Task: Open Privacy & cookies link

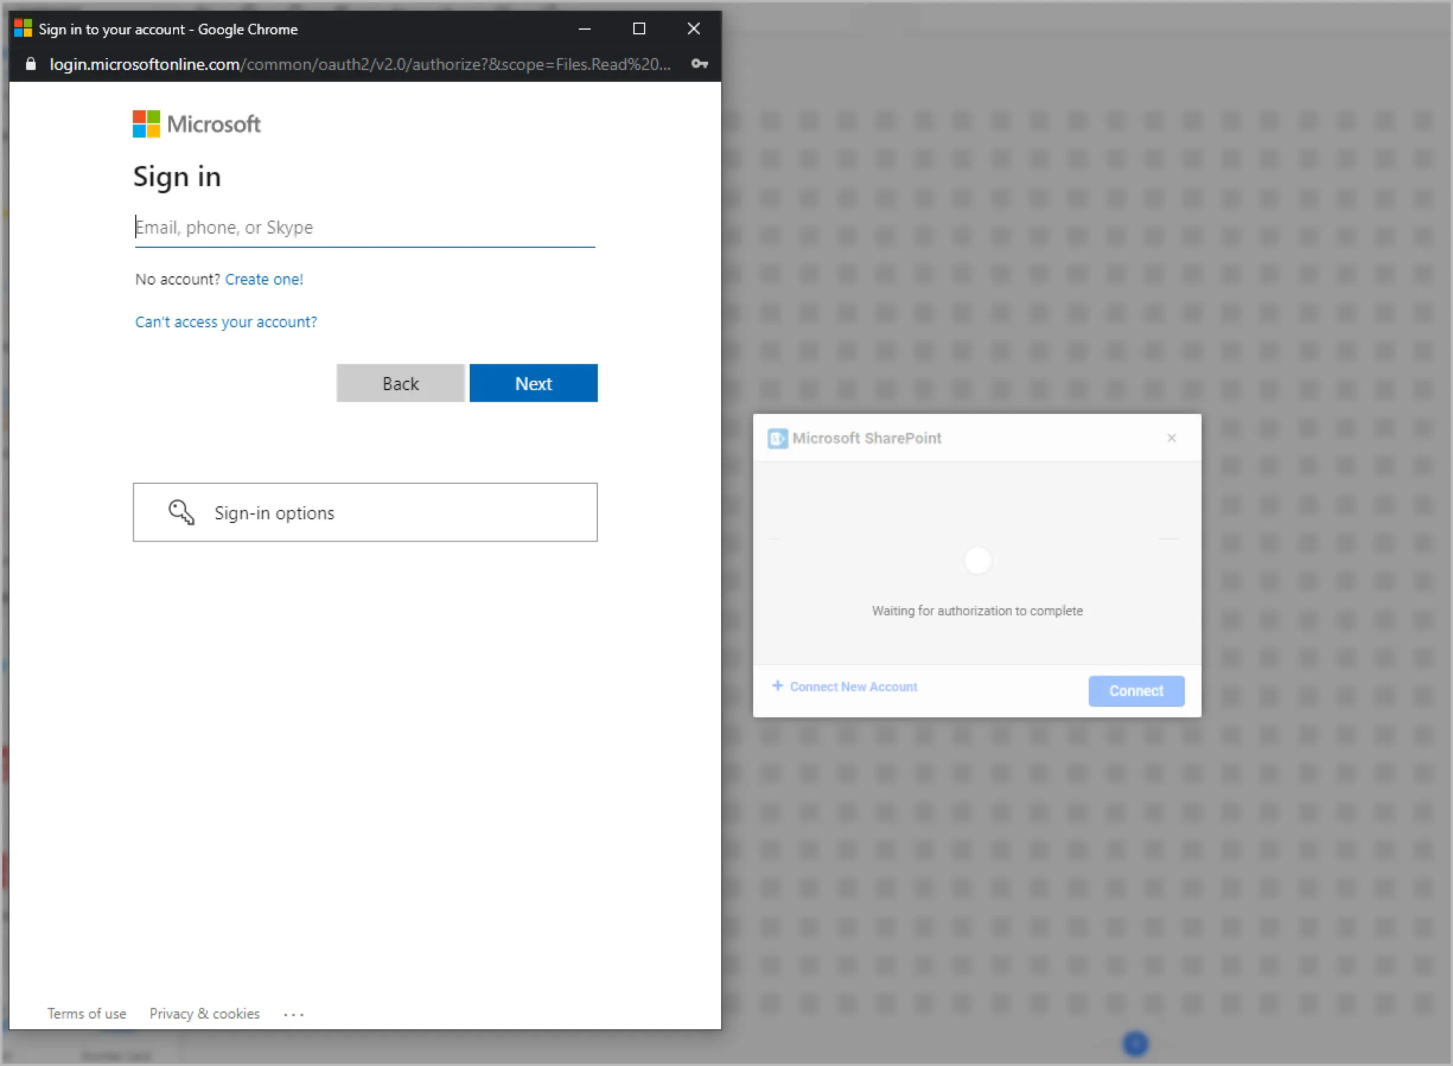Action: (x=204, y=1014)
